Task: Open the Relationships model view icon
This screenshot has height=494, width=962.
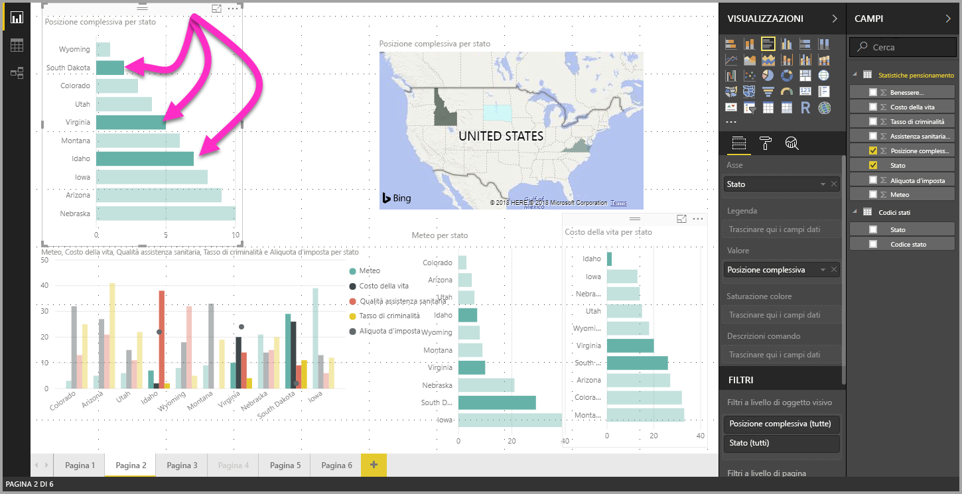Action: point(17,73)
